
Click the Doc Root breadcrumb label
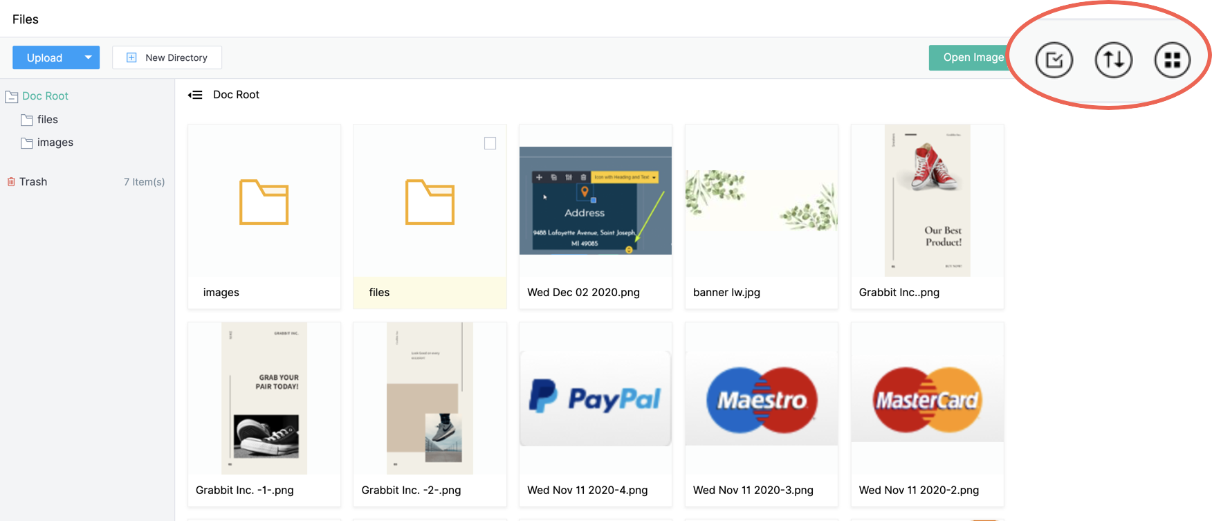click(236, 95)
